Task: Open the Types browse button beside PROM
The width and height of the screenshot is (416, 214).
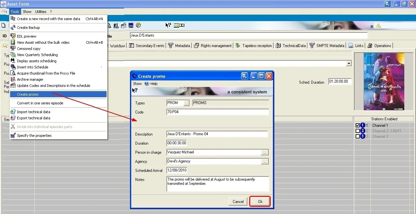Action: pos(186,103)
